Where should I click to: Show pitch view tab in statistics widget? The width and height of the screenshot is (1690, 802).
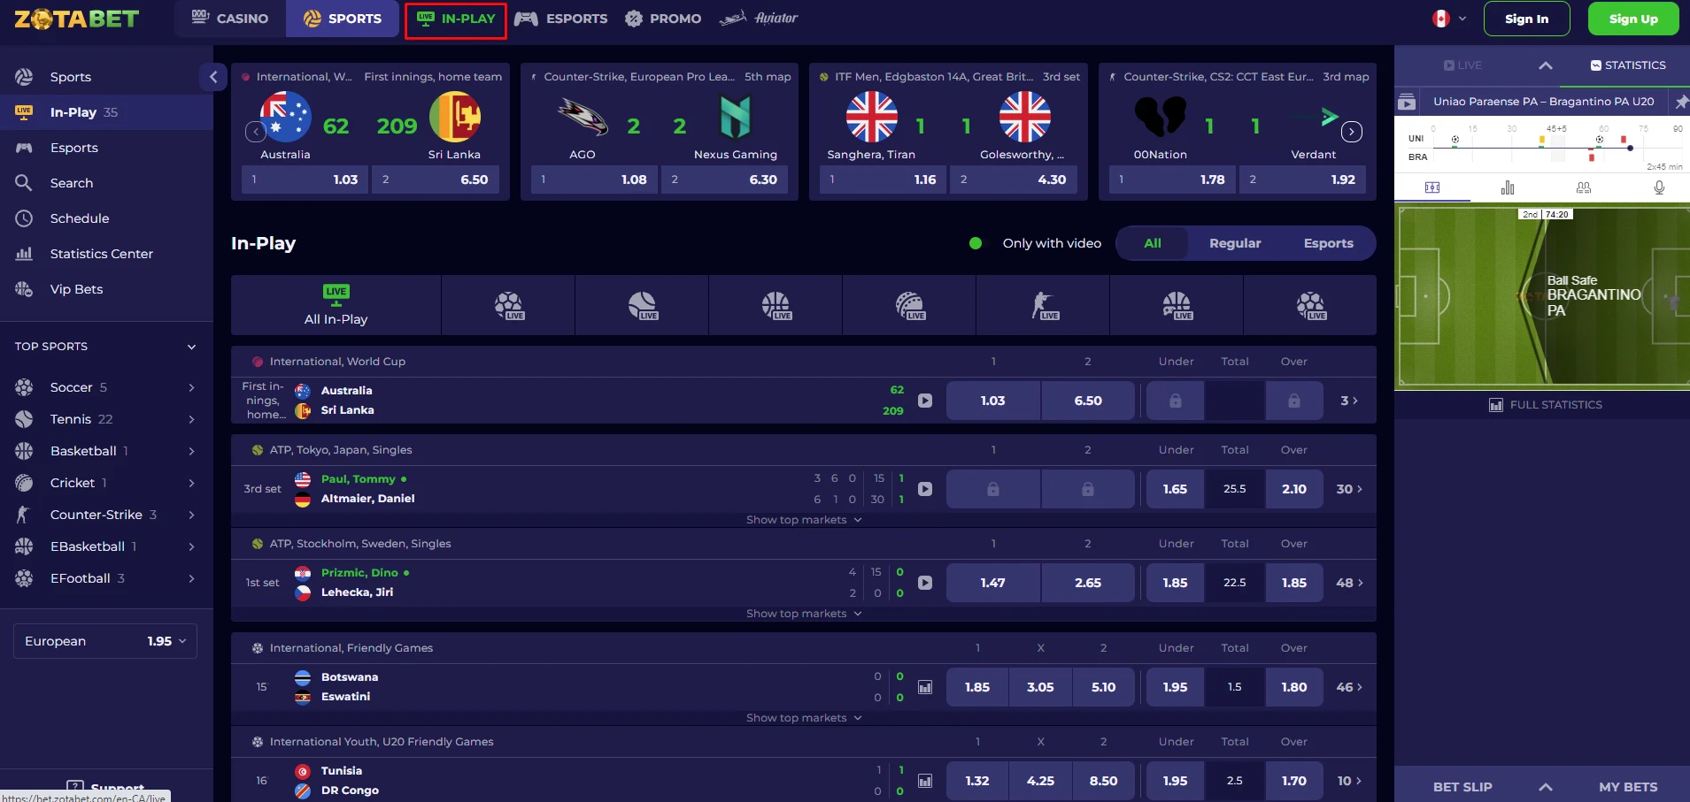pos(1432,187)
